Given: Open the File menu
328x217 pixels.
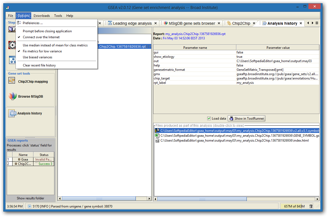Looking at the screenshot, I should point(11,16).
